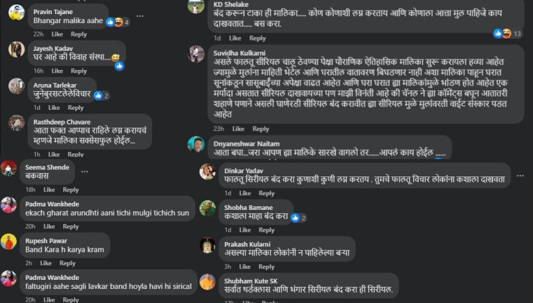Reply to Jayesh Kadav's comment
The width and height of the screenshot is (533, 303).
[79, 71]
